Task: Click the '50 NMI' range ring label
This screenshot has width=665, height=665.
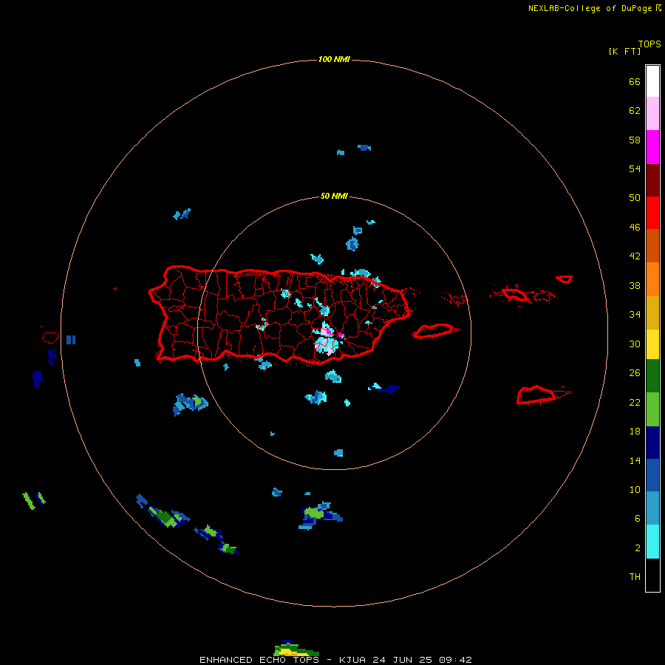Action: (334, 196)
